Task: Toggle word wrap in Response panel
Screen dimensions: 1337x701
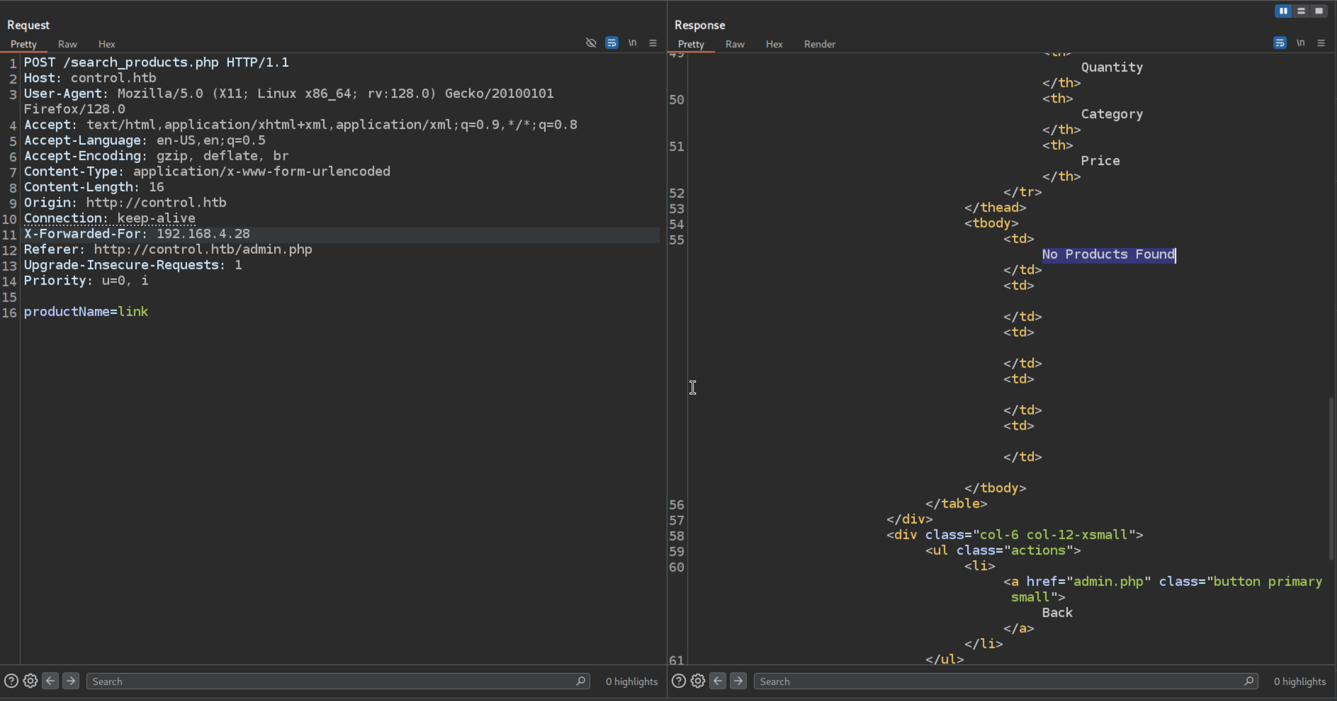Action: click(1280, 43)
